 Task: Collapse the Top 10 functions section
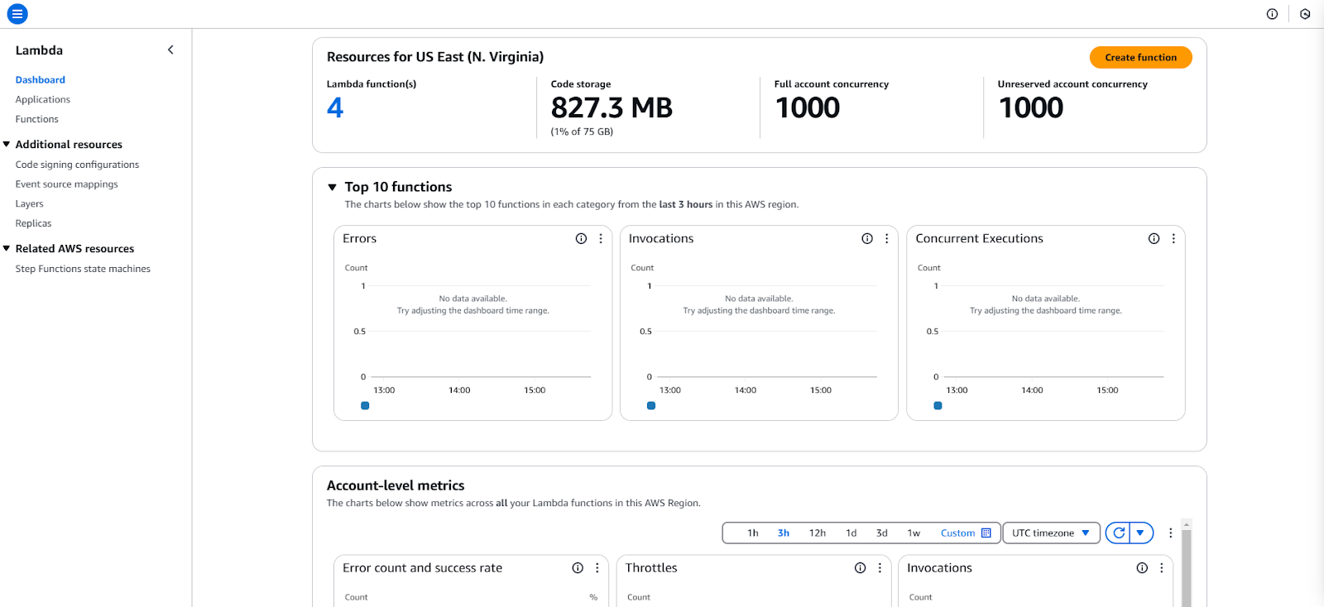[x=333, y=188]
